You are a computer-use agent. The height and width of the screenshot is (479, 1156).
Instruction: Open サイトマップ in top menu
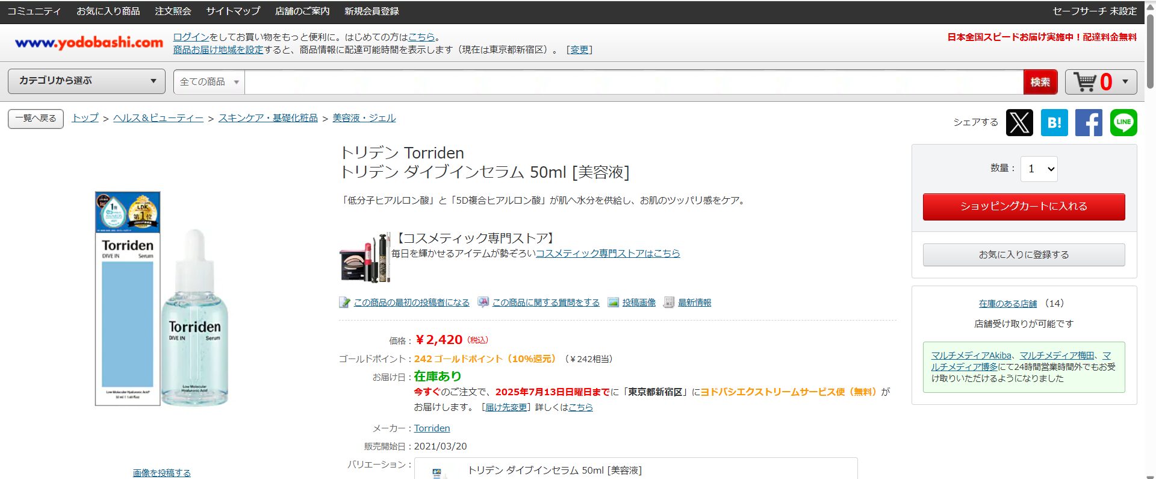click(233, 11)
